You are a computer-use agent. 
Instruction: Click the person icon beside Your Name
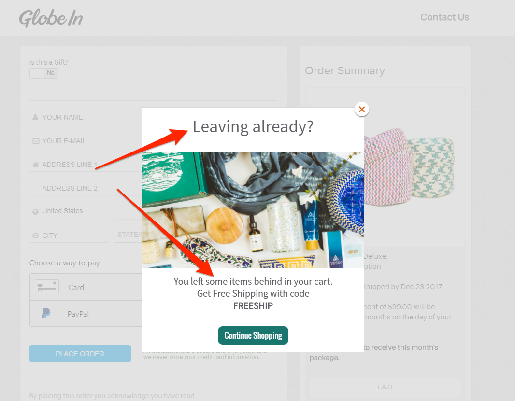coord(35,117)
